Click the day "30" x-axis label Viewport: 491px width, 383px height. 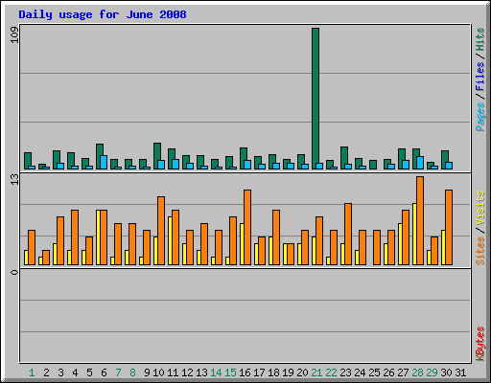pyautogui.click(x=446, y=372)
